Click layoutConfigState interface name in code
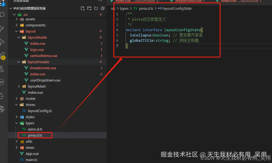Image resolution: width=272 pixels, height=163 pixels. [182, 30]
